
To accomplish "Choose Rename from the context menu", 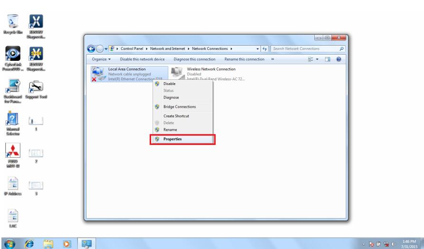I will pyautogui.click(x=183, y=130).
